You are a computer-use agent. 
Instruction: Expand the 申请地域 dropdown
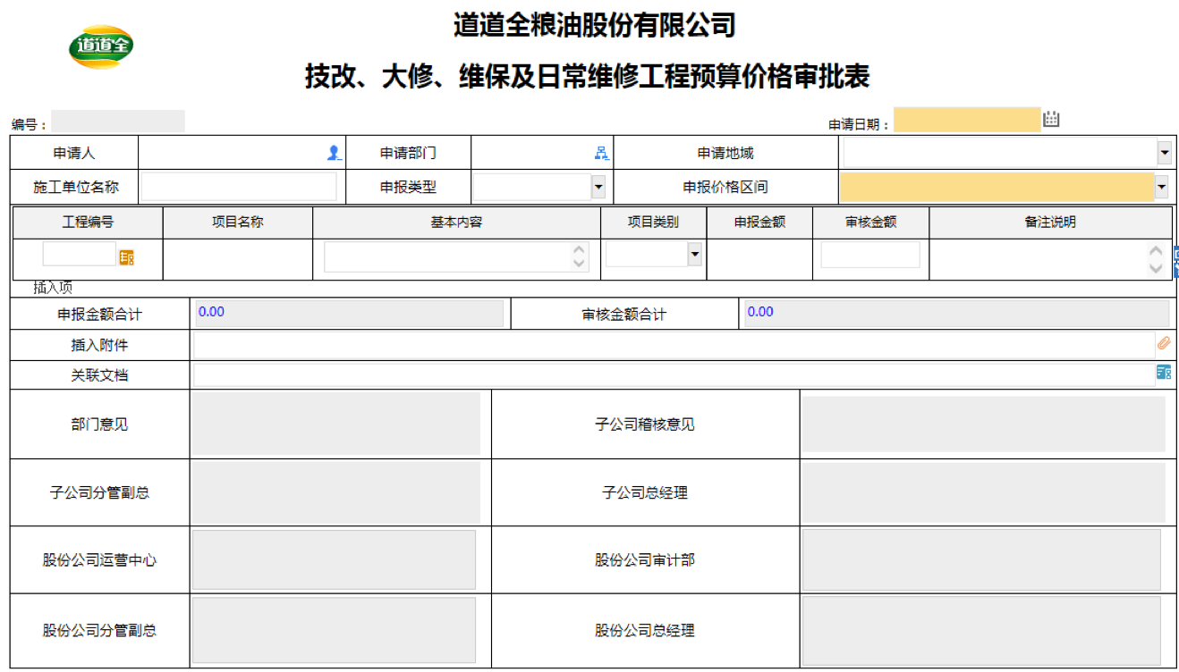(1164, 153)
